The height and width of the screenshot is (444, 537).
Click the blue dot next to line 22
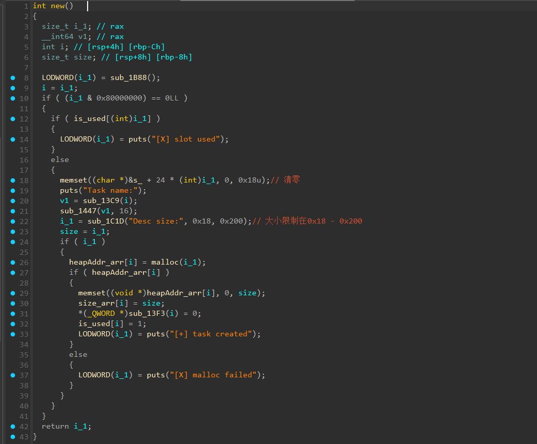point(12,221)
